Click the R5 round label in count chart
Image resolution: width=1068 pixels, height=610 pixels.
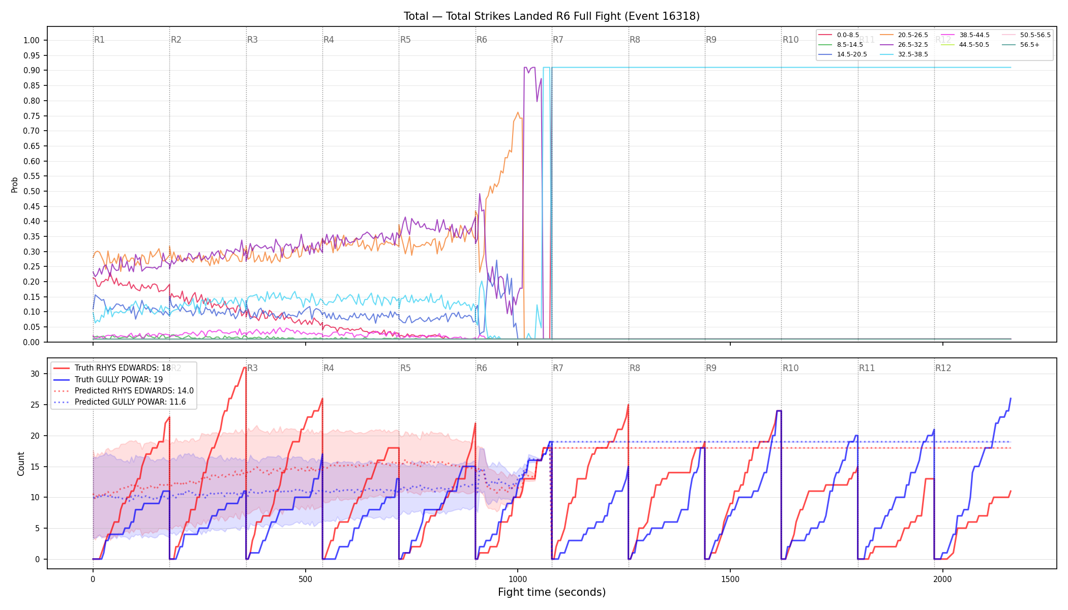[405, 368]
